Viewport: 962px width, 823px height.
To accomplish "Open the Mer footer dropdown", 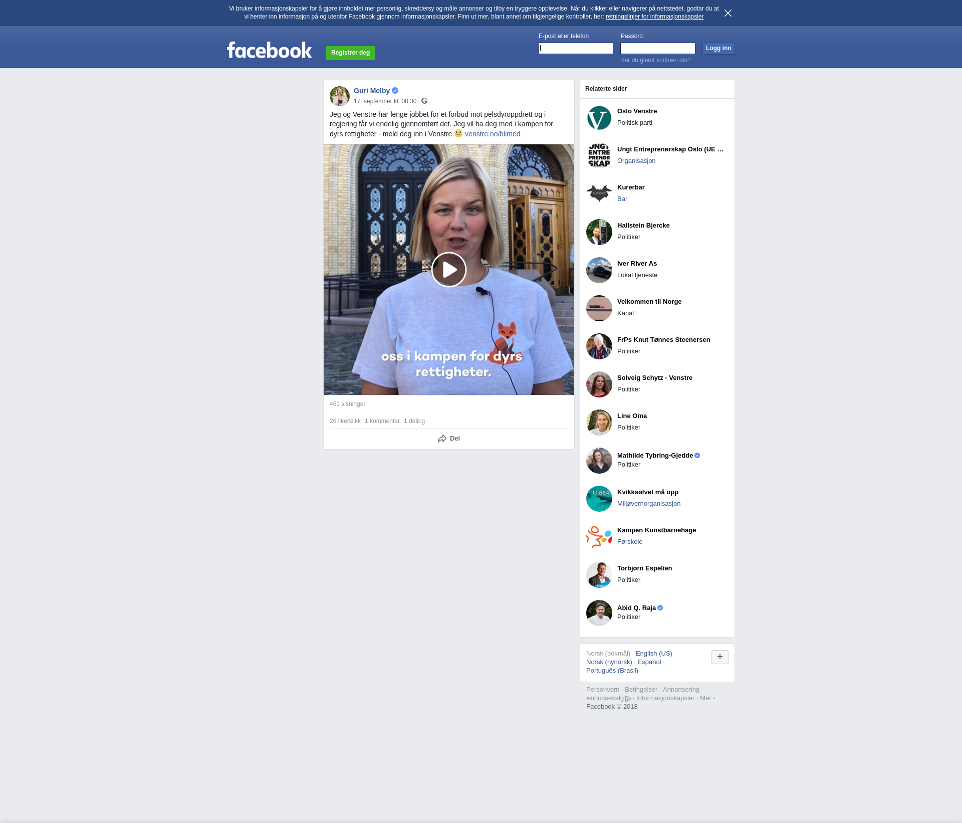I will (707, 698).
